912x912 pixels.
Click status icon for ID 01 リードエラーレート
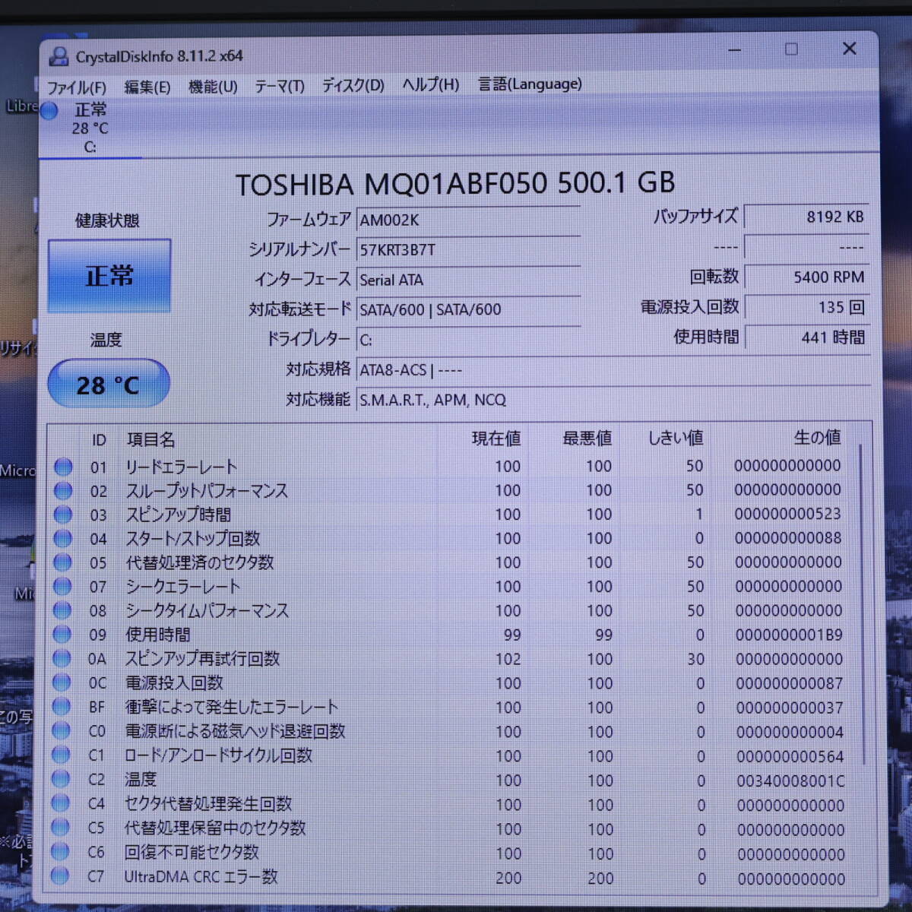pyautogui.click(x=62, y=466)
